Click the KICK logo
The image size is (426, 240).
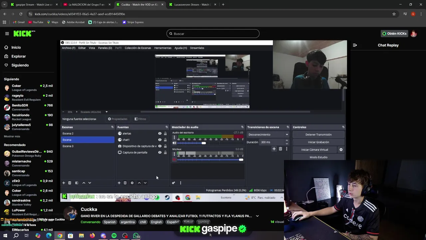[24, 33]
